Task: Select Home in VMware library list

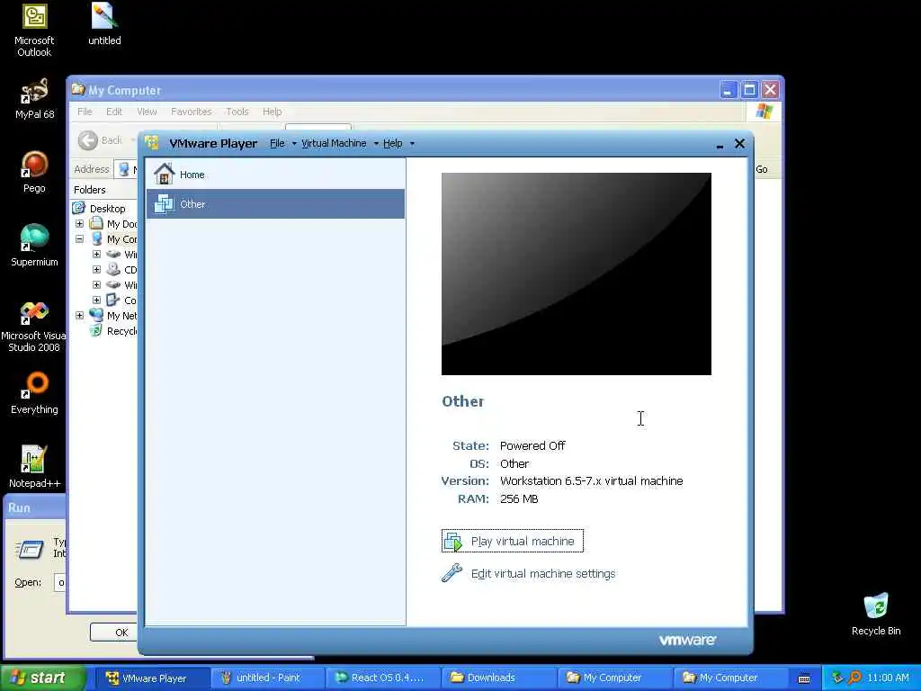Action: (275, 174)
